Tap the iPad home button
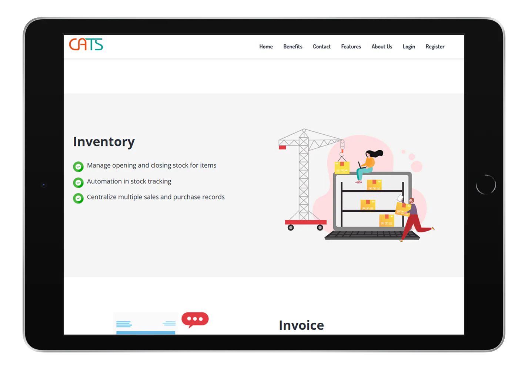 [486, 184]
